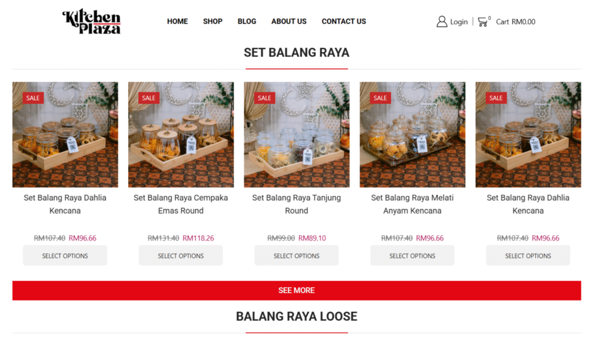Click the SALE badge on Cempaka Emas product
Screen dimensions: 599x337
149,98
